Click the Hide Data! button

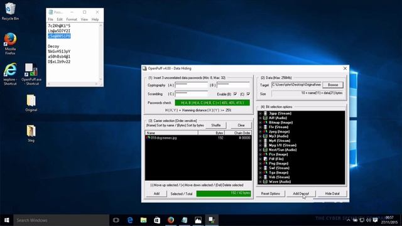click(x=332, y=194)
